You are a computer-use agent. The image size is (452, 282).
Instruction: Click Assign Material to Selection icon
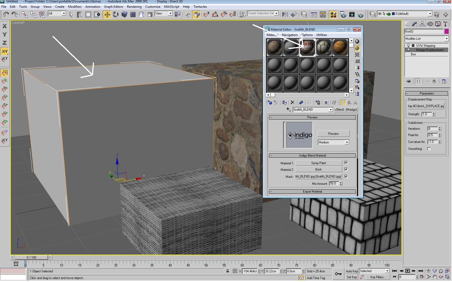[x=284, y=103]
